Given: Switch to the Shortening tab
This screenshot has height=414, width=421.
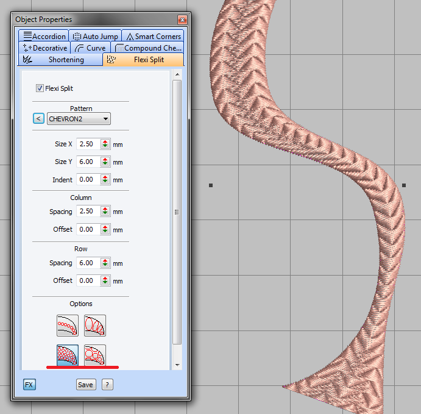Looking at the screenshot, I should (60, 60).
